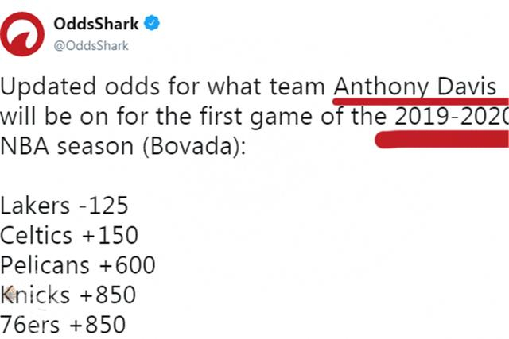509x339 pixels.
Task: Click the blue verified badge
Action: tap(152, 24)
